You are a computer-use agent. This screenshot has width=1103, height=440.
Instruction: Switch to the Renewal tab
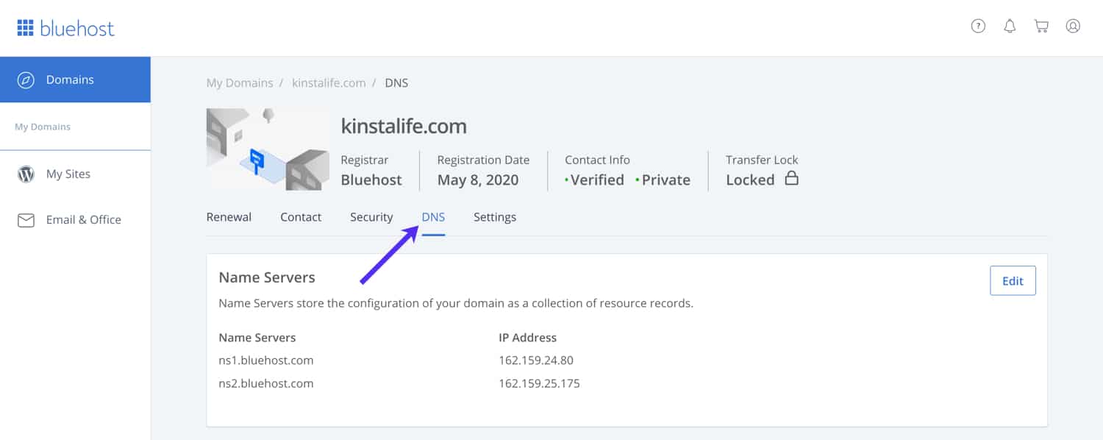point(229,216)
